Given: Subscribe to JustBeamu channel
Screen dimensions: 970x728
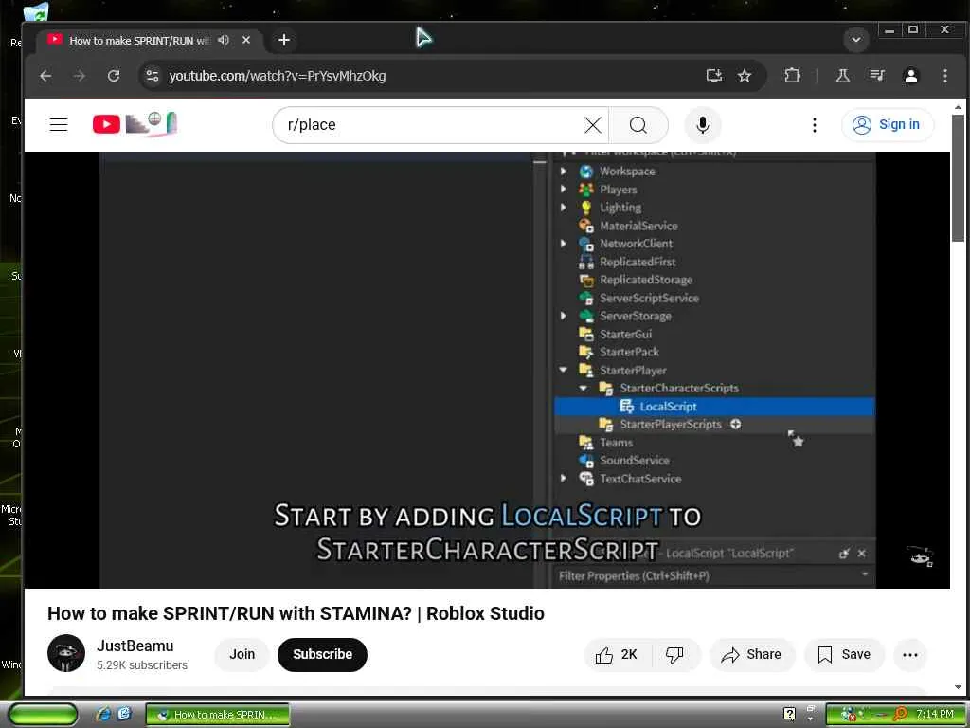Looking at the screenshot, I should tap(322, 654).
